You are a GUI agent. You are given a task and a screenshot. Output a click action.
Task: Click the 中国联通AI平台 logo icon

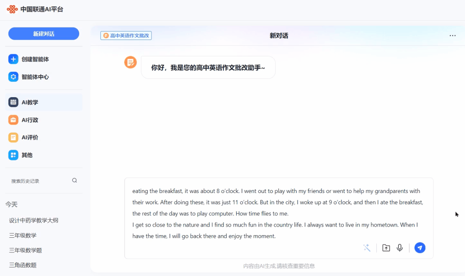click(x=12, y=9)
